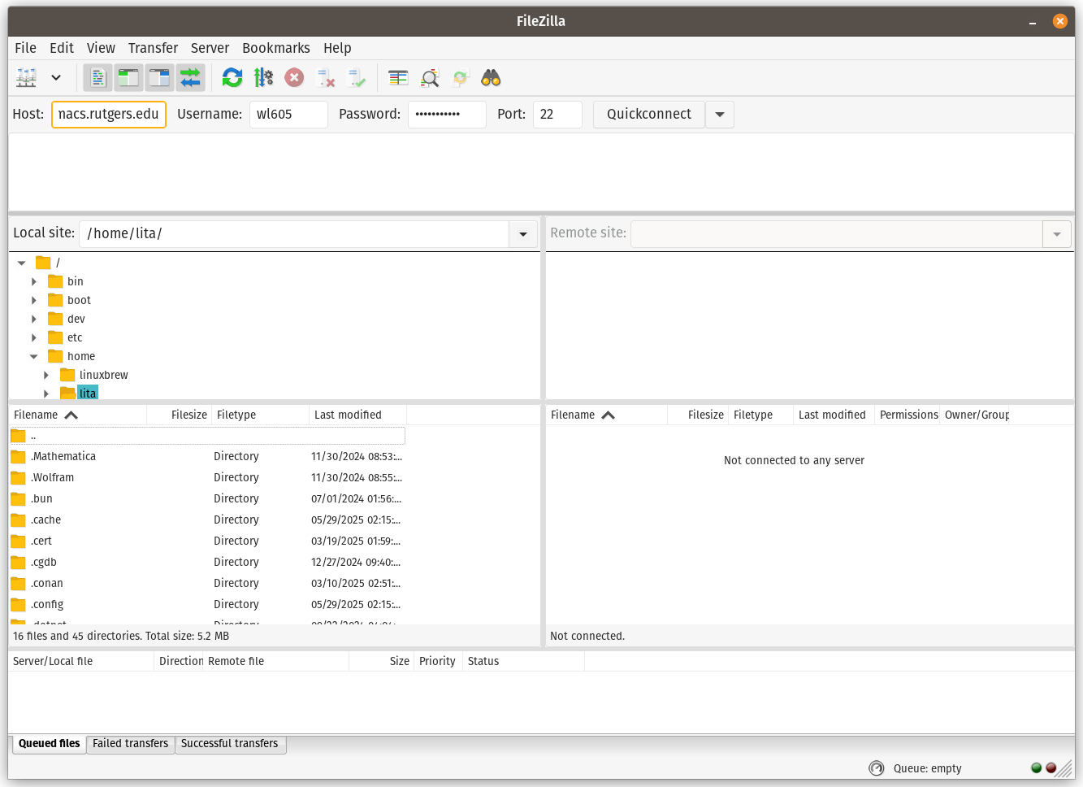The height and width of the screenshot is (787, 1083).
Task: Select the .cgdb directory
Action: pos(207,562)
